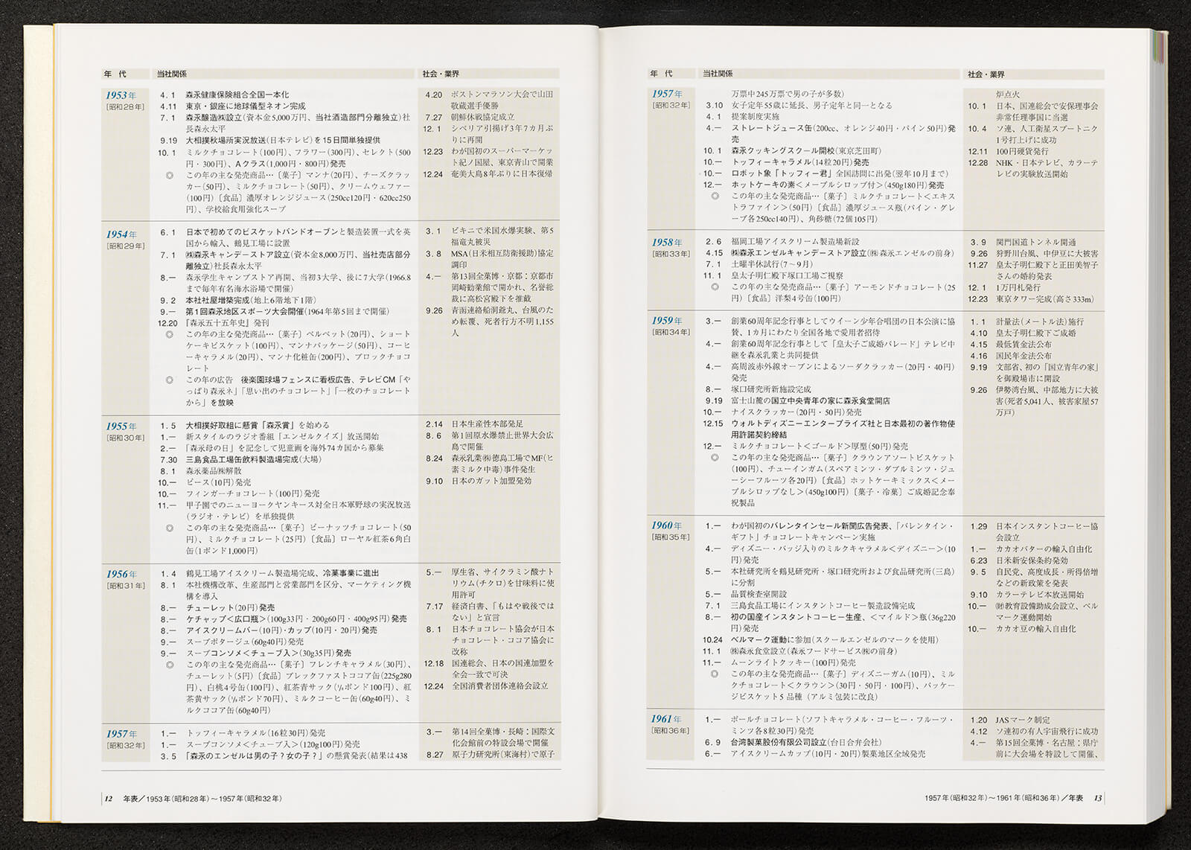Viewport: 1191px width, 850px height.
Task: Select "計量法(メートル法)施行" entry
Action: point(1040,322)
